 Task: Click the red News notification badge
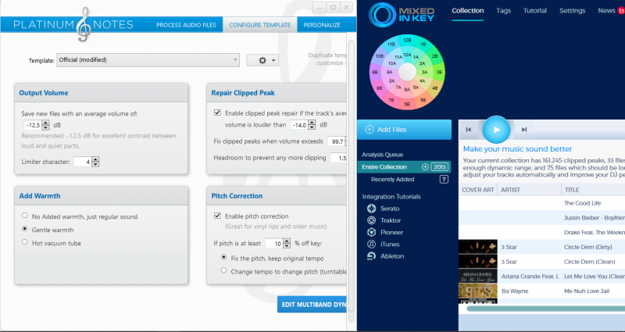point(621,11)
